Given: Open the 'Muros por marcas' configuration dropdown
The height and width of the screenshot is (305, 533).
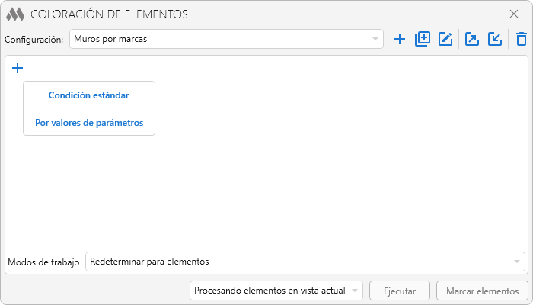Looking at the screenshot, I should coord(226,39).
